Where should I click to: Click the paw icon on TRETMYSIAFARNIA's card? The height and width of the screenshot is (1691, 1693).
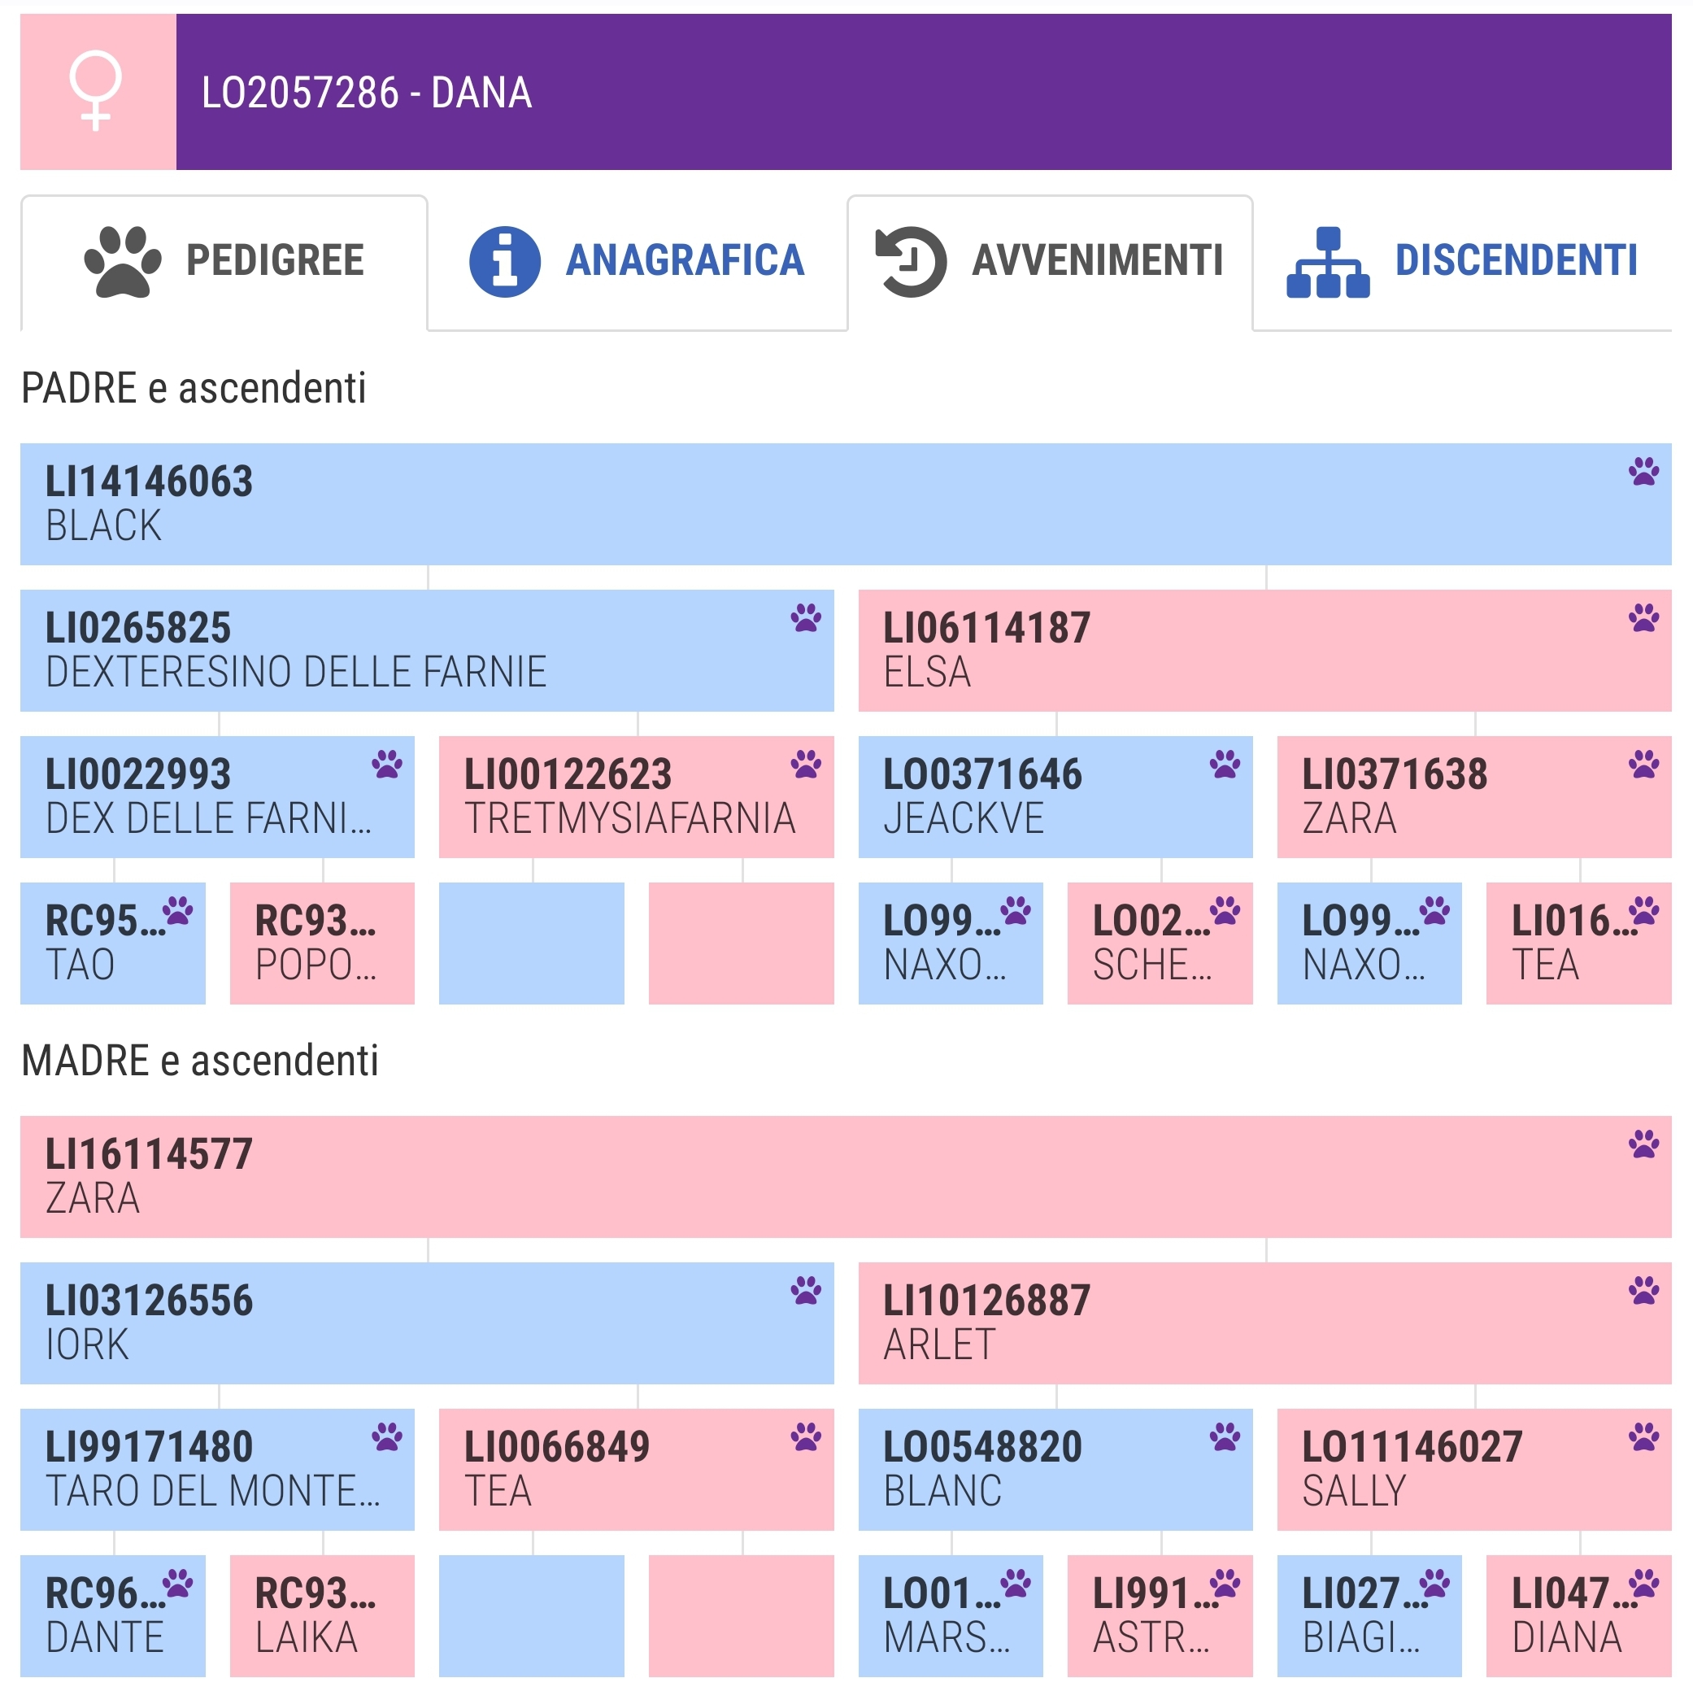coord(805,765)
